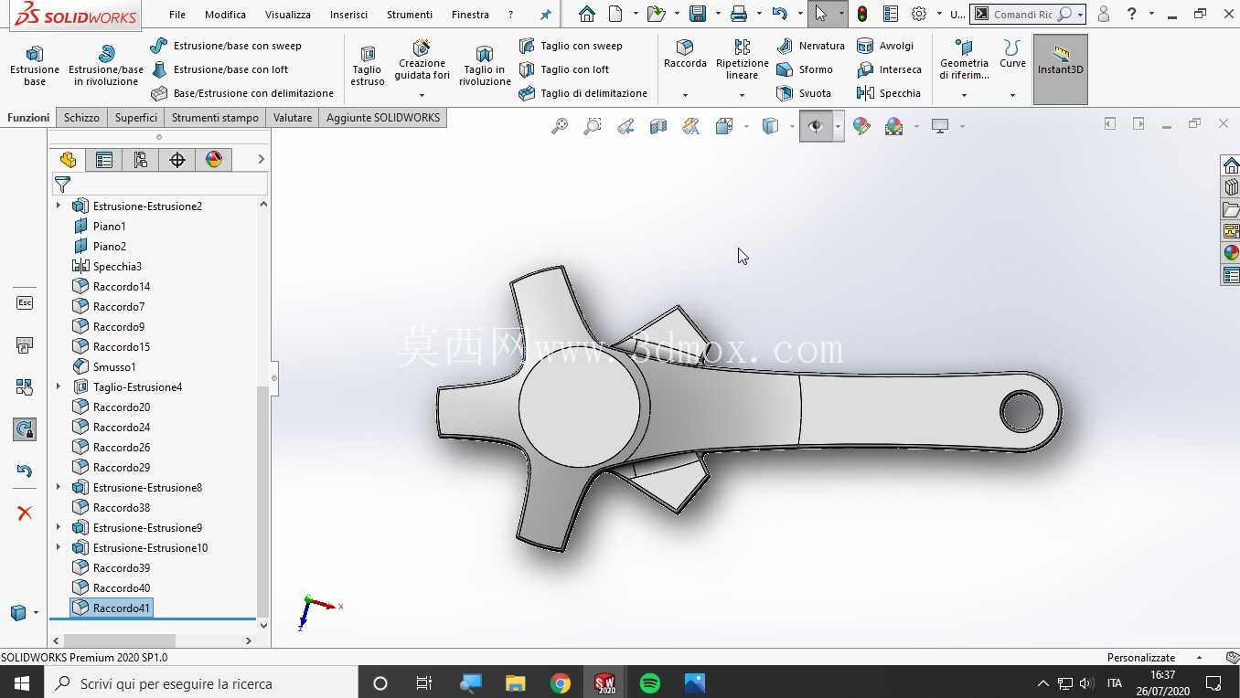Viewport: 1240px width, 698px height.
Task: Open DisplayManager tab
Action: (214, 160)
